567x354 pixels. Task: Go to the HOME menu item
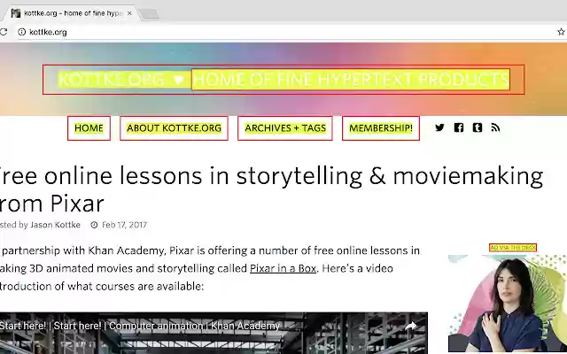[89, 127]
